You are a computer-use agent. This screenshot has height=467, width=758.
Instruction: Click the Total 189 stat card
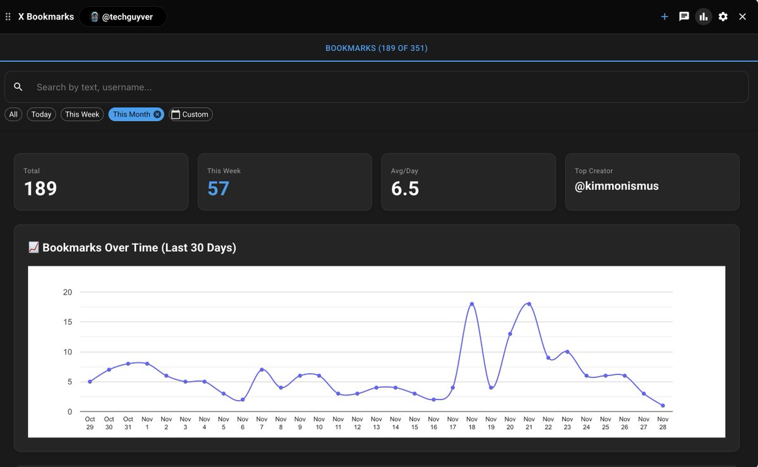pyautogui.click(x=101, y=182)
